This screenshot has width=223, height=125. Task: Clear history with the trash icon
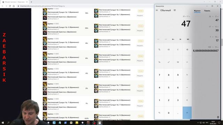coord(218,117)
